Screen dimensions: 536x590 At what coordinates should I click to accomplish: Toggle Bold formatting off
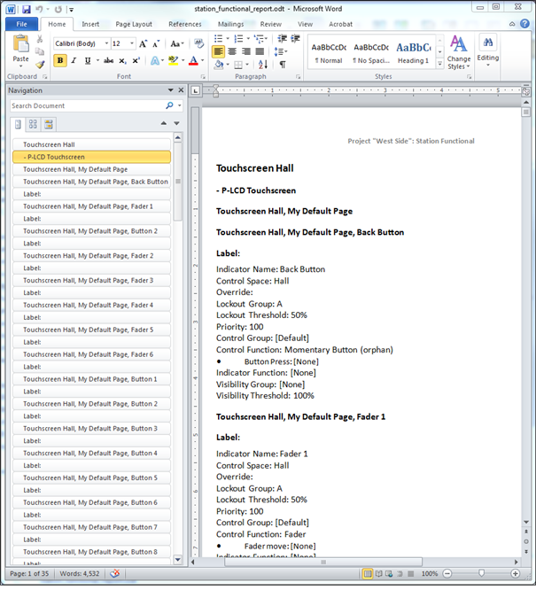[60, 60]
